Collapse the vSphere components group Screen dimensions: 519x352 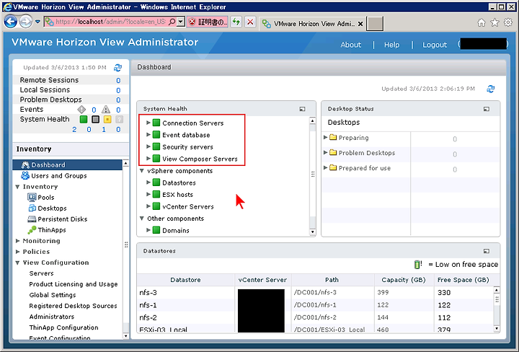pos(142,171)
